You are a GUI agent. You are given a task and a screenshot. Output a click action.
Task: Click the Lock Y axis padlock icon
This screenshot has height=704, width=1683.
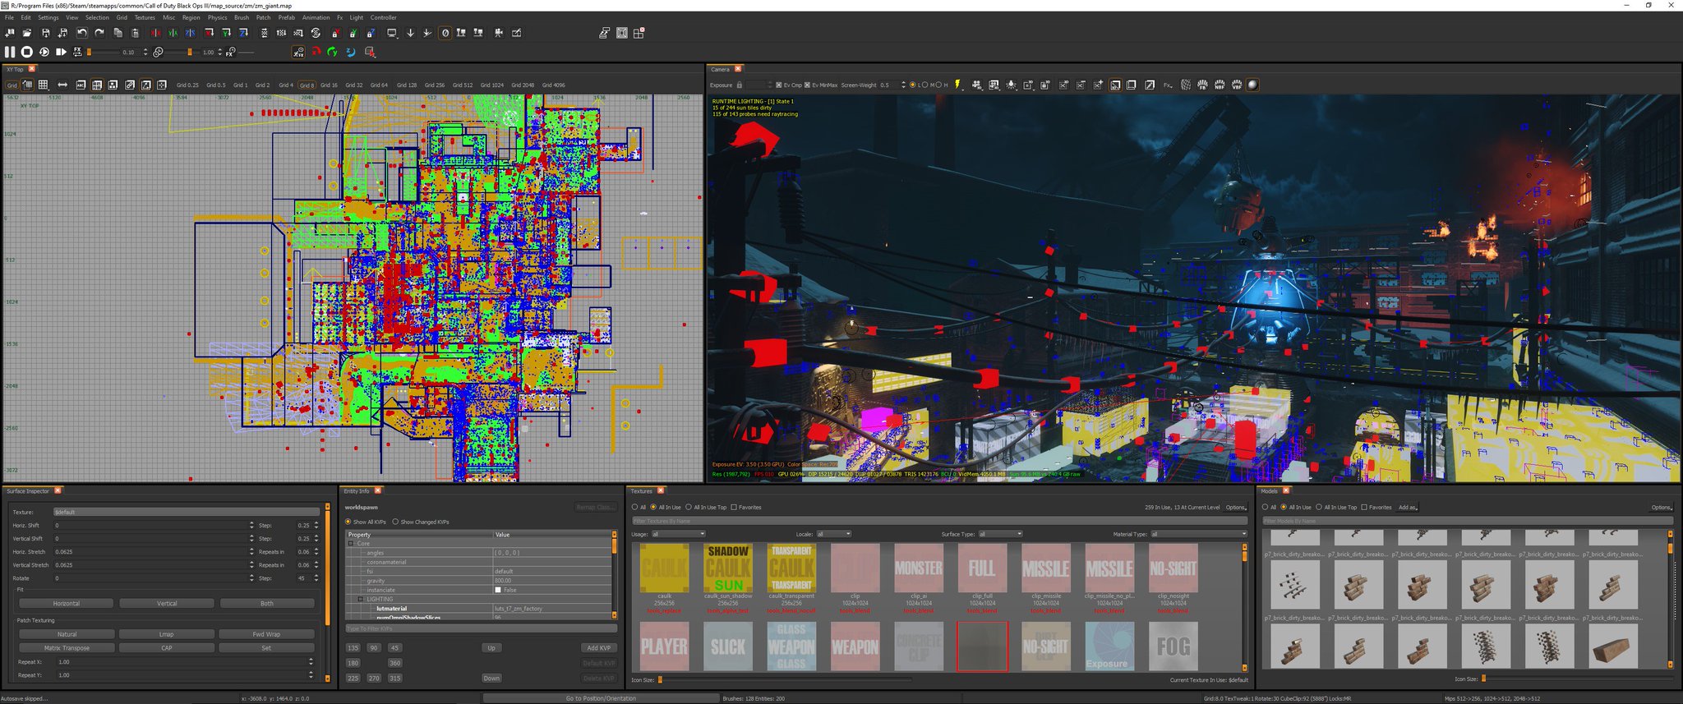pyautogui.click(x=353, y=33)
